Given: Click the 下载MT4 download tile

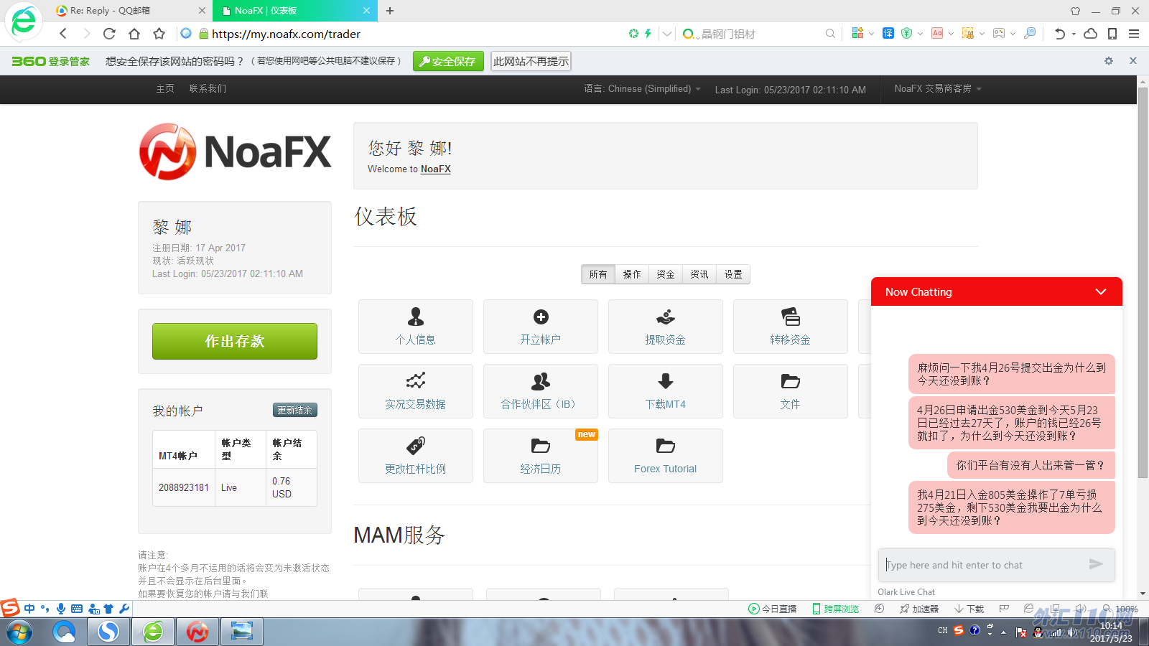Looking at the screenshot, I should pos(666,391).
